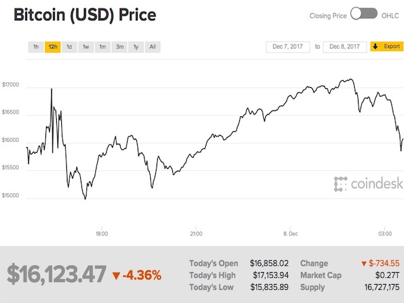Switch chart to 1w range
Viewport: 404px width, 303px height.
pyautogui.click(x=86, y=47)
